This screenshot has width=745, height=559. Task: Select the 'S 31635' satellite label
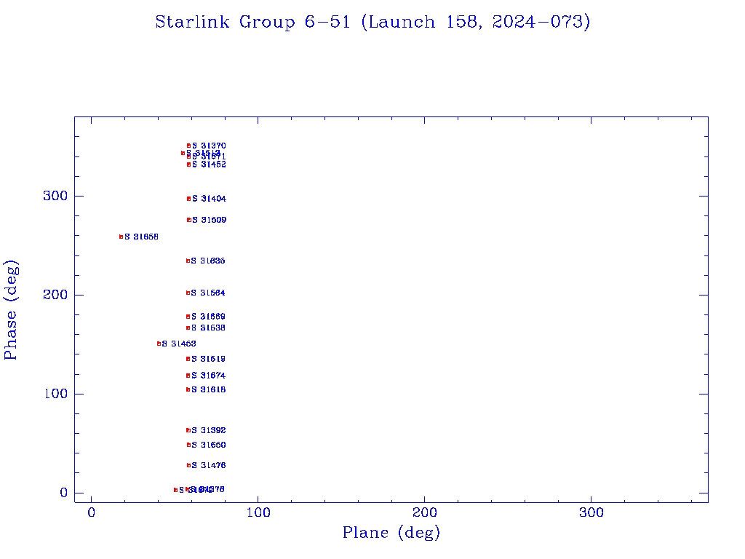208,261
